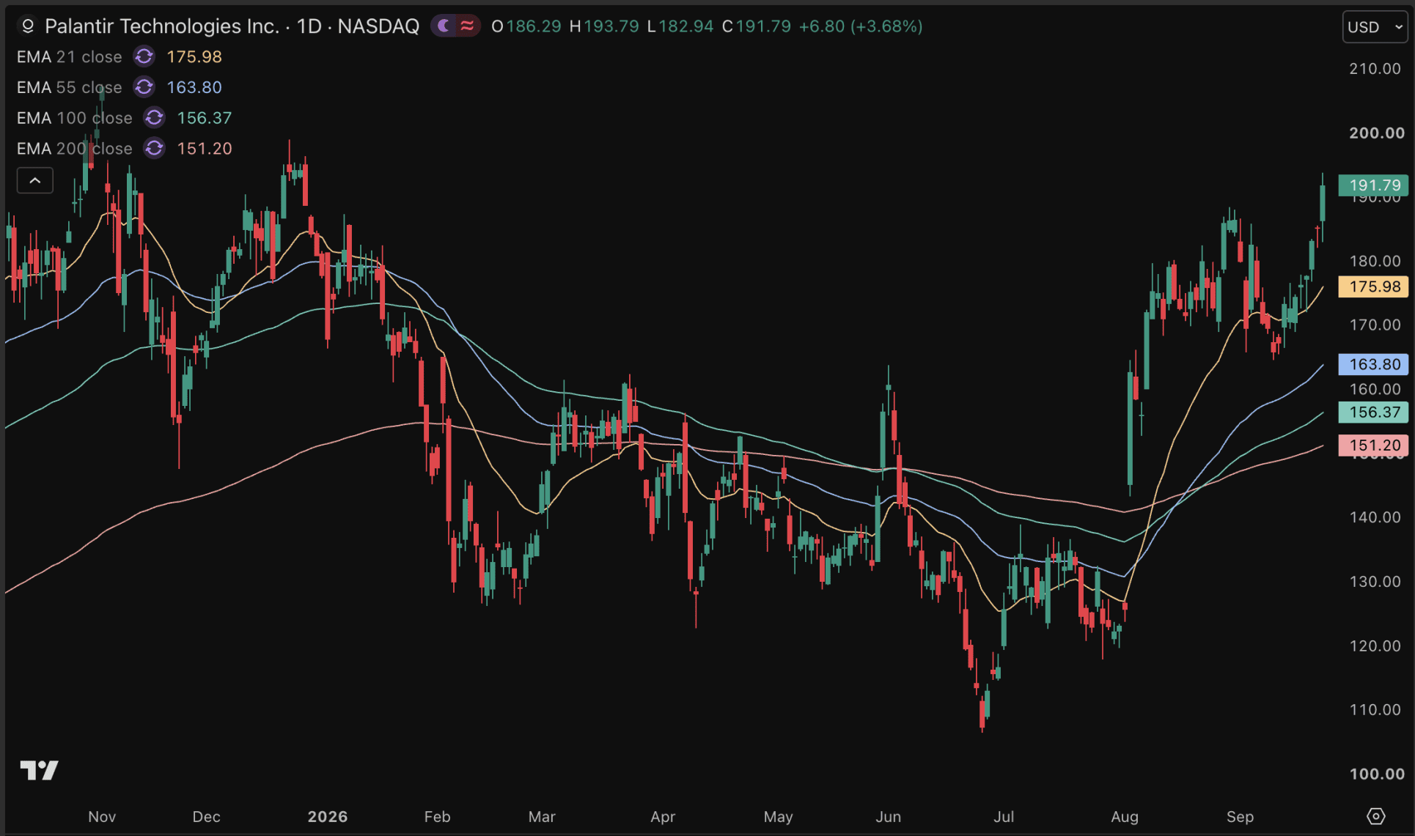Viewport: 1415px width, 836px height.
Task: Click the moon session indicator icon
Action: [444, 26]
